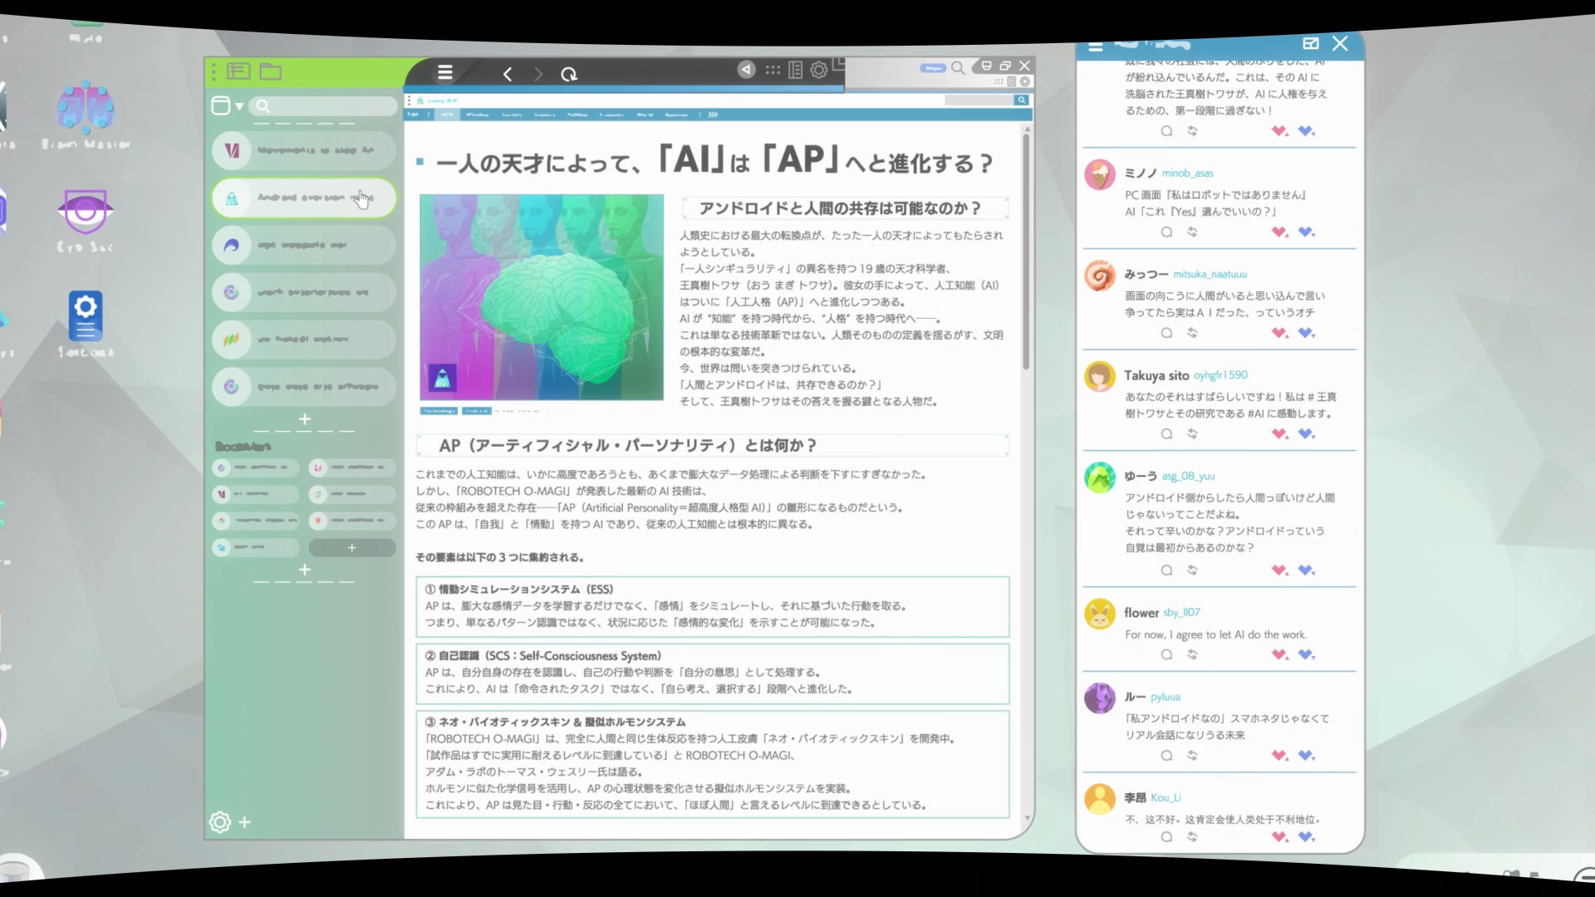Expand more navigation items chevron

(713, 115)
